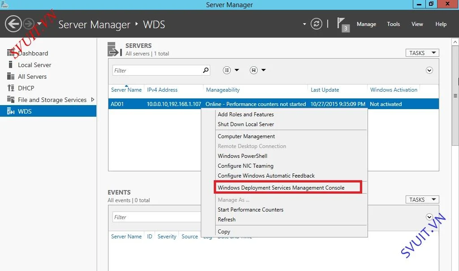This screenshot has width=459, height=271.
Task: Open Computer Management from context menu
Action: point(246,136)
